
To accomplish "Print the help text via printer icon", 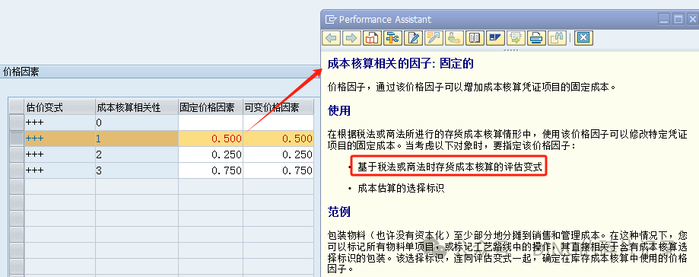I will (x=536, y=38).
